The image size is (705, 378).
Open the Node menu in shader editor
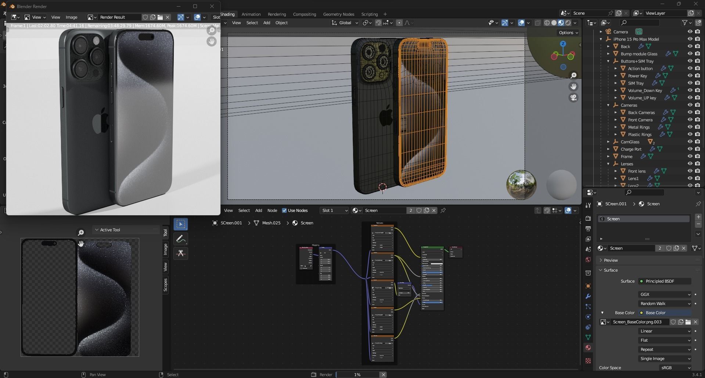pyautogui.click(x=272, y=210)
